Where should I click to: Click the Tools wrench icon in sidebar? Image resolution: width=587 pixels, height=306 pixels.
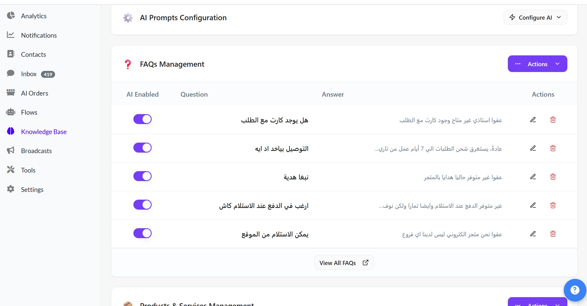coord(11,170)
